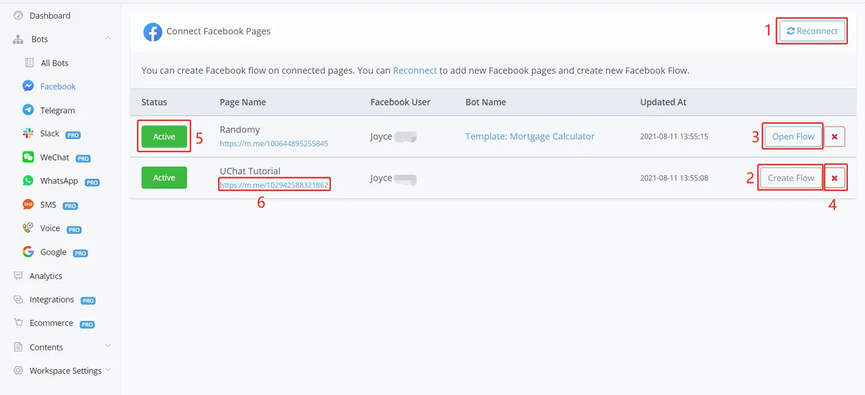Viewport: 865px width, 395px height.
Task: Open All Bots in sidebar
Action: pos(54,63)
